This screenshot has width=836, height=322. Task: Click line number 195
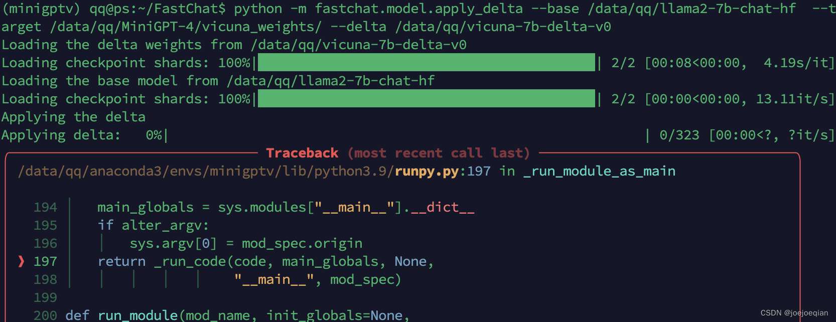(x=46, y=225)
